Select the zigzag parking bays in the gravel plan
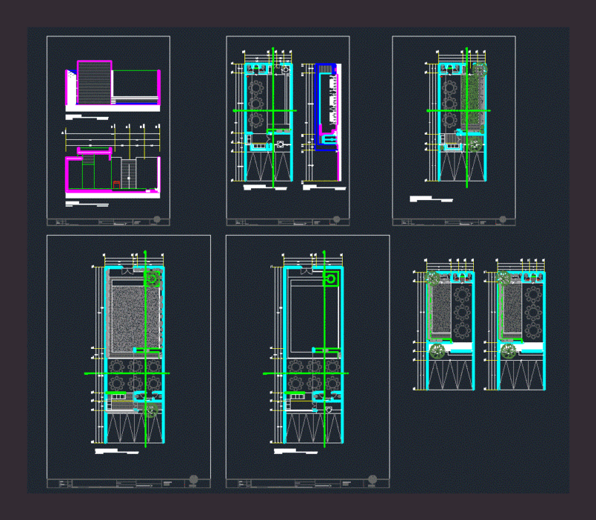Image resolution: width=596 pixels, height=520 pixels. pos(135,428)
